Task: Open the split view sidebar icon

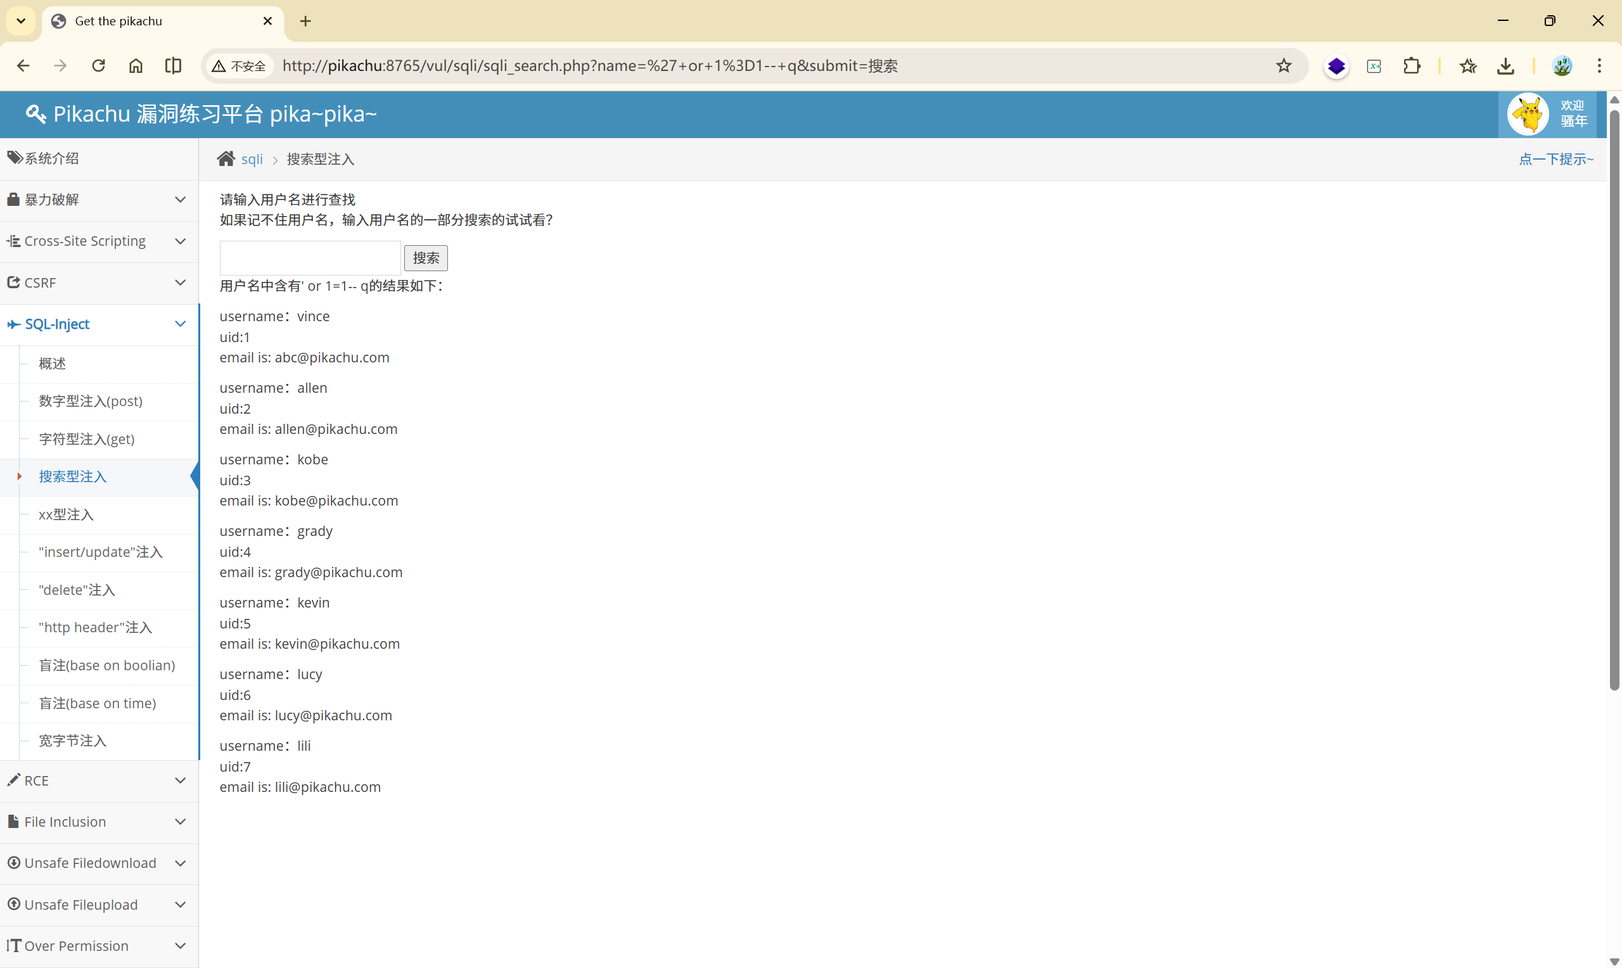Action: (173, 65)
